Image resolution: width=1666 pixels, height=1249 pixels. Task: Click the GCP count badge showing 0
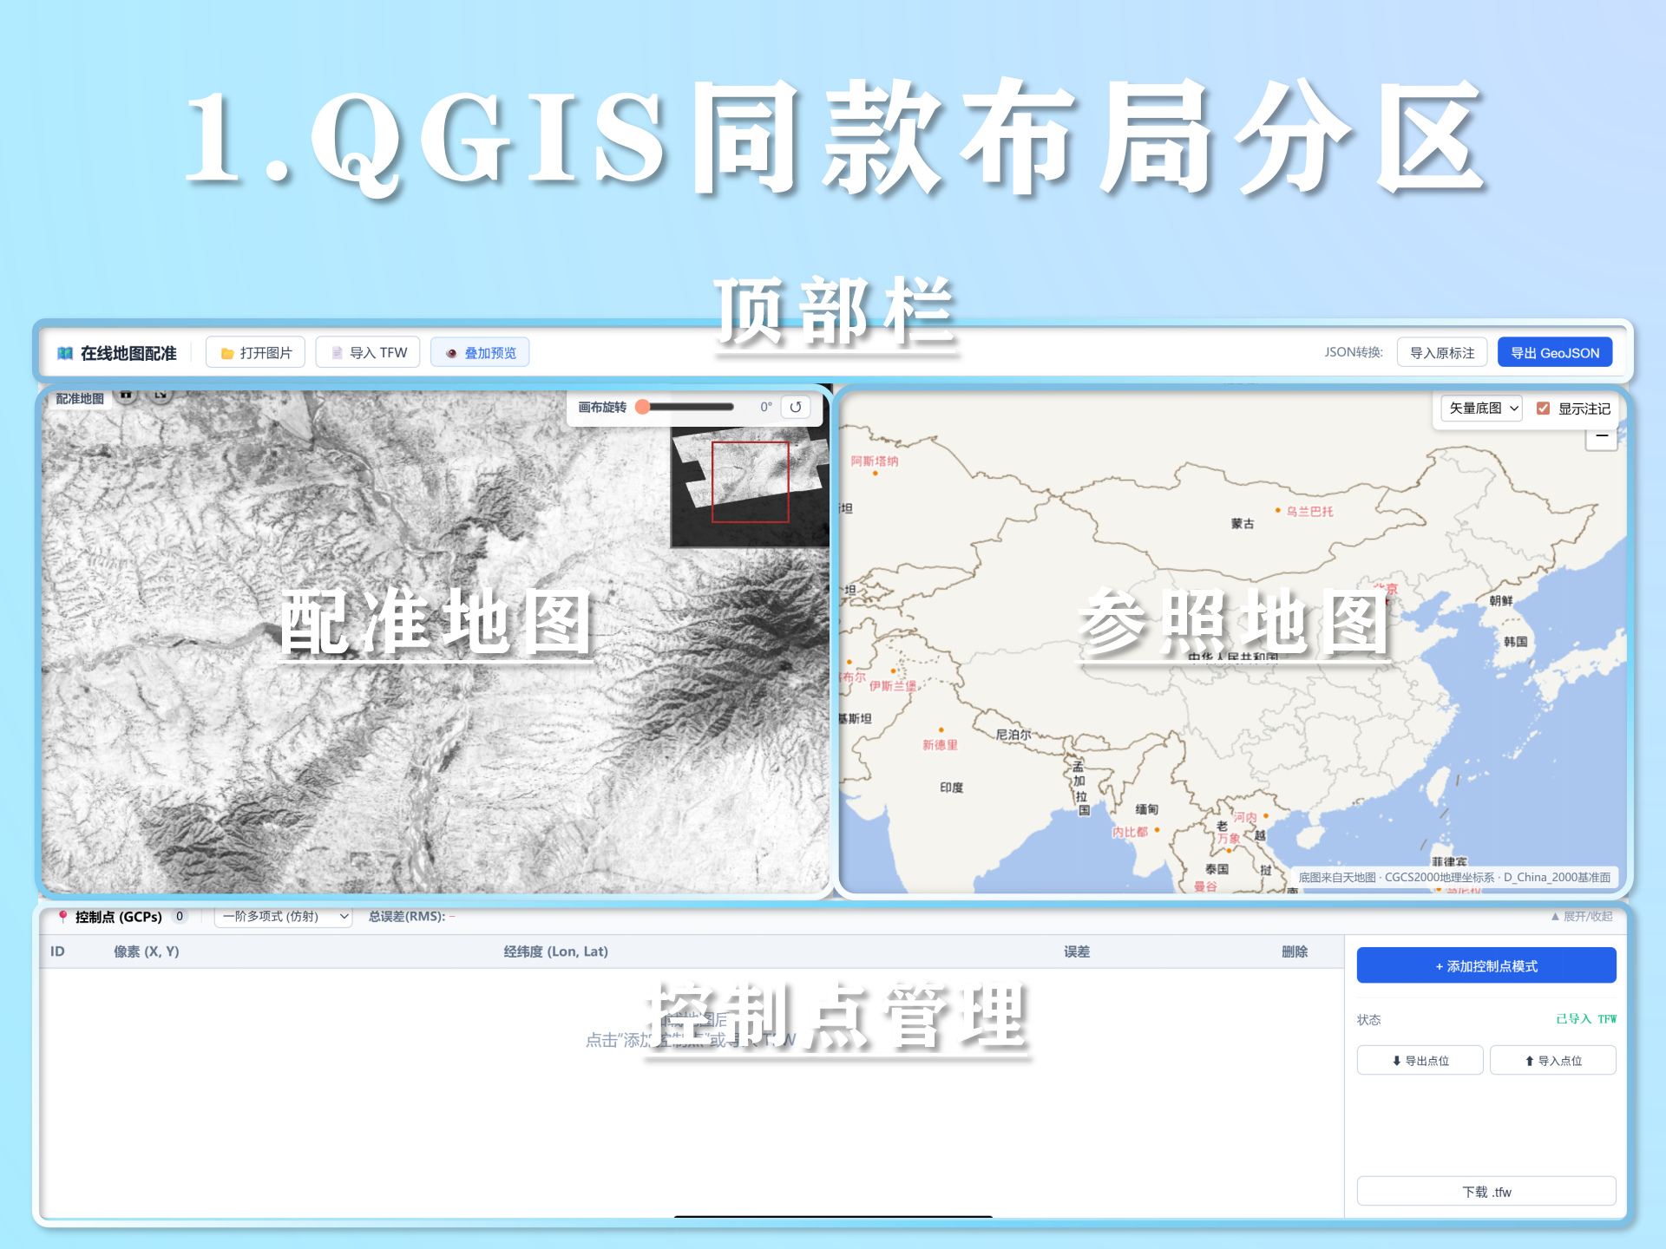180,916
